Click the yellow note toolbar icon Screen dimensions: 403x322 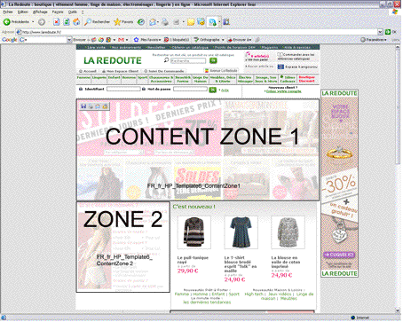pos(191,22)
